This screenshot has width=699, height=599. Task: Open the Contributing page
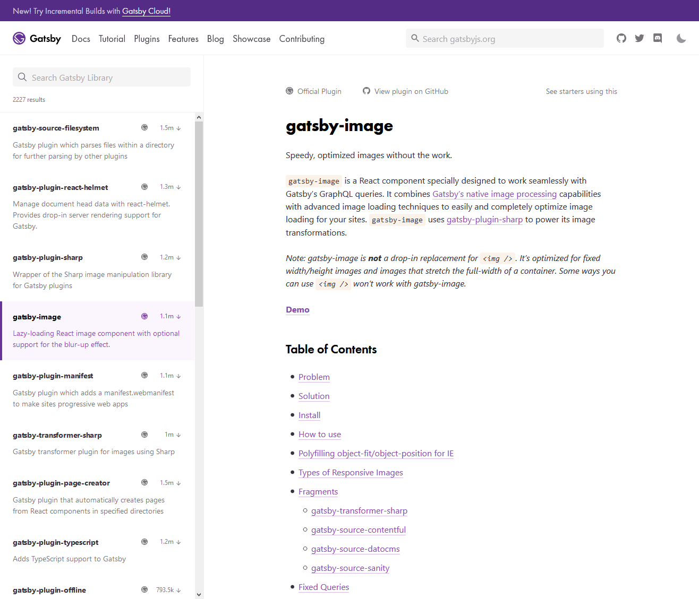pos(302,39)
